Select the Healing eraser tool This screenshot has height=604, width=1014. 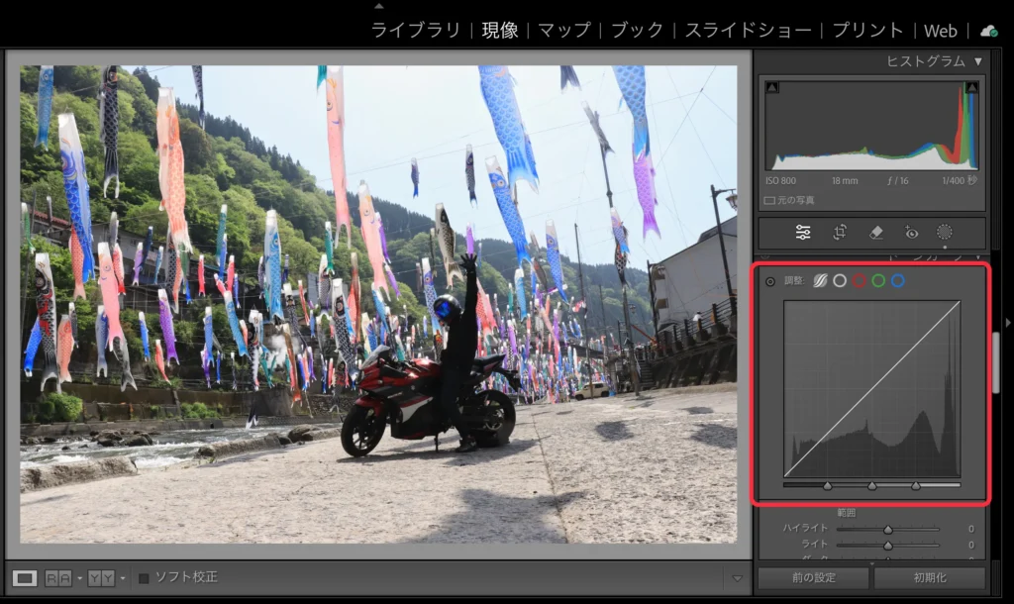click(875, 233)
